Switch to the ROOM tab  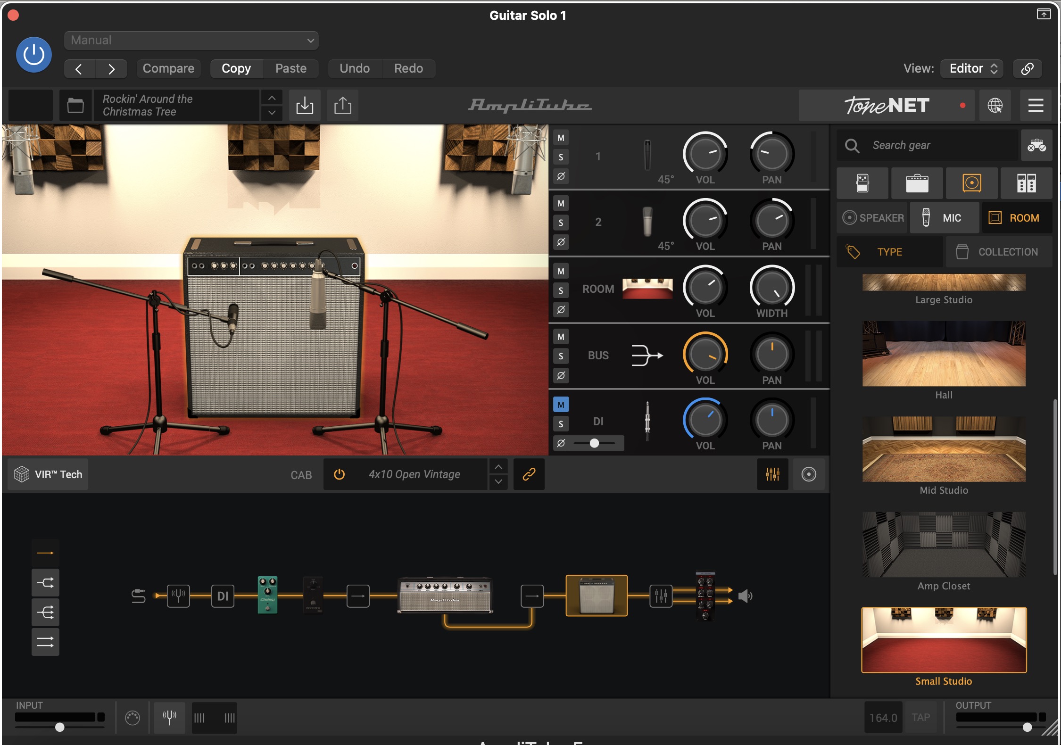[x=1017, y=218]
